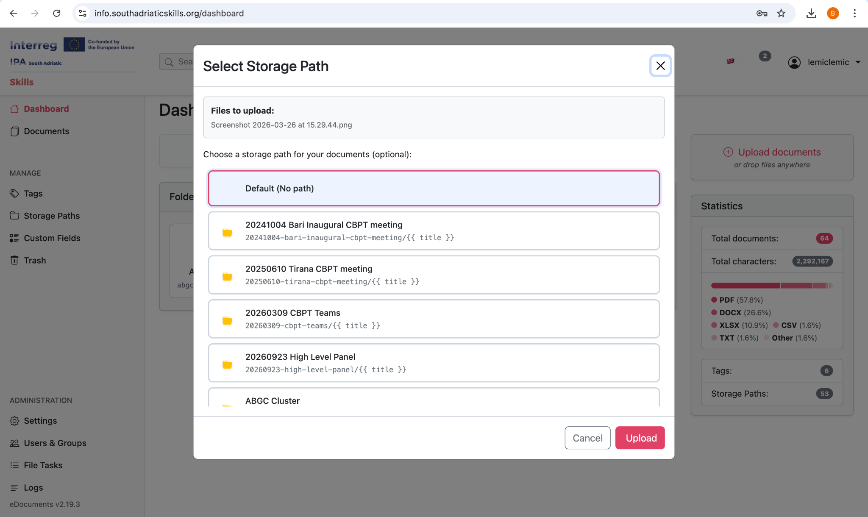Open Storage Paths in sidebar menu
The width and height of the screenshot is (868, 517).
click(x=51, y=216)
